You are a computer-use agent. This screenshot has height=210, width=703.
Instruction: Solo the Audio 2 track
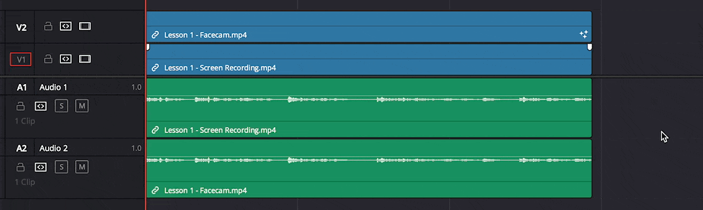tap(62, 167)
